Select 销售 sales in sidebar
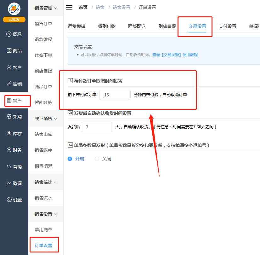Image resolution: width=260 pixels, height=255 pixels. click(14, 101)
